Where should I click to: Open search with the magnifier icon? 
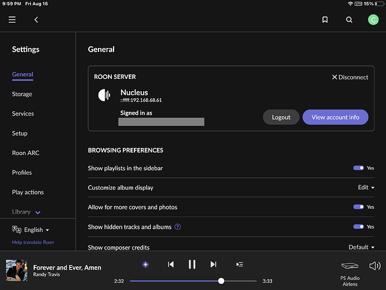pos(349,20)
